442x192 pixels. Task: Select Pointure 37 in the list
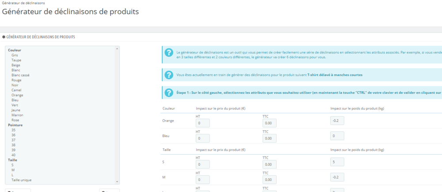14,140
